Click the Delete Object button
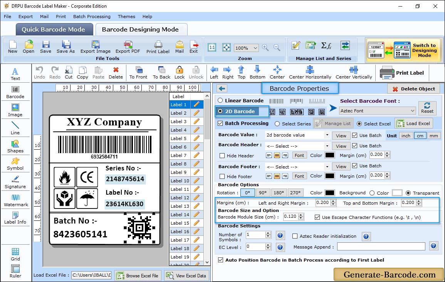 (x=413, y=89)
